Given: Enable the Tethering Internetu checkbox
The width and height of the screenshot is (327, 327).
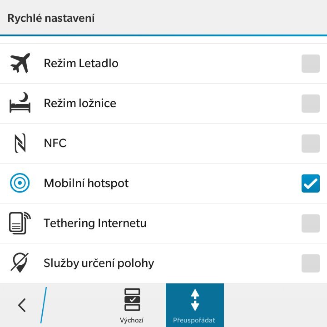Looking at the screenshot, I should point(311,223).
